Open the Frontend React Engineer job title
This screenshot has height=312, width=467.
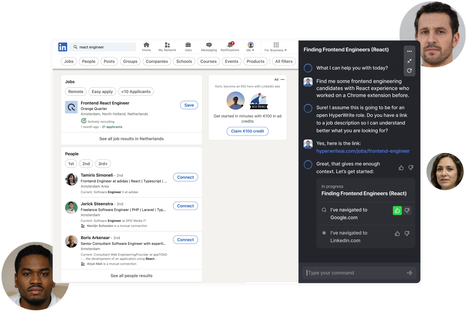pyautogui.click(x=105, y=103)
